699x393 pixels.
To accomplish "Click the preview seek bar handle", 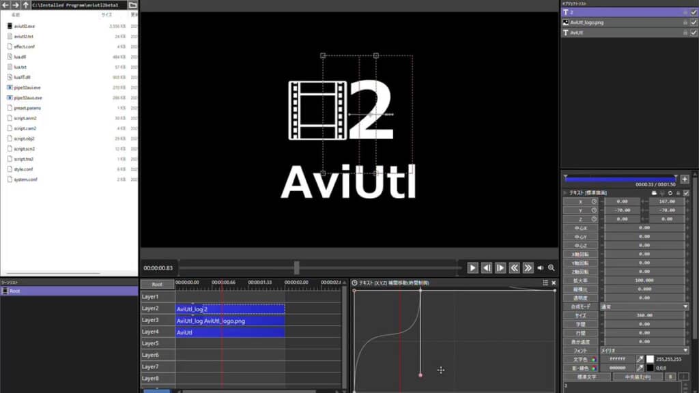I will click(296, 267).
